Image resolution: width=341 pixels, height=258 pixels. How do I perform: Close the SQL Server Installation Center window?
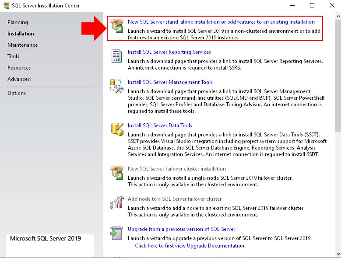(x=332, y=5)
